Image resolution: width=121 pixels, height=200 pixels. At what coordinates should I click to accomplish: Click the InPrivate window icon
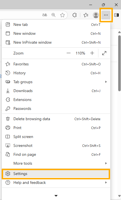click(8, 43)
